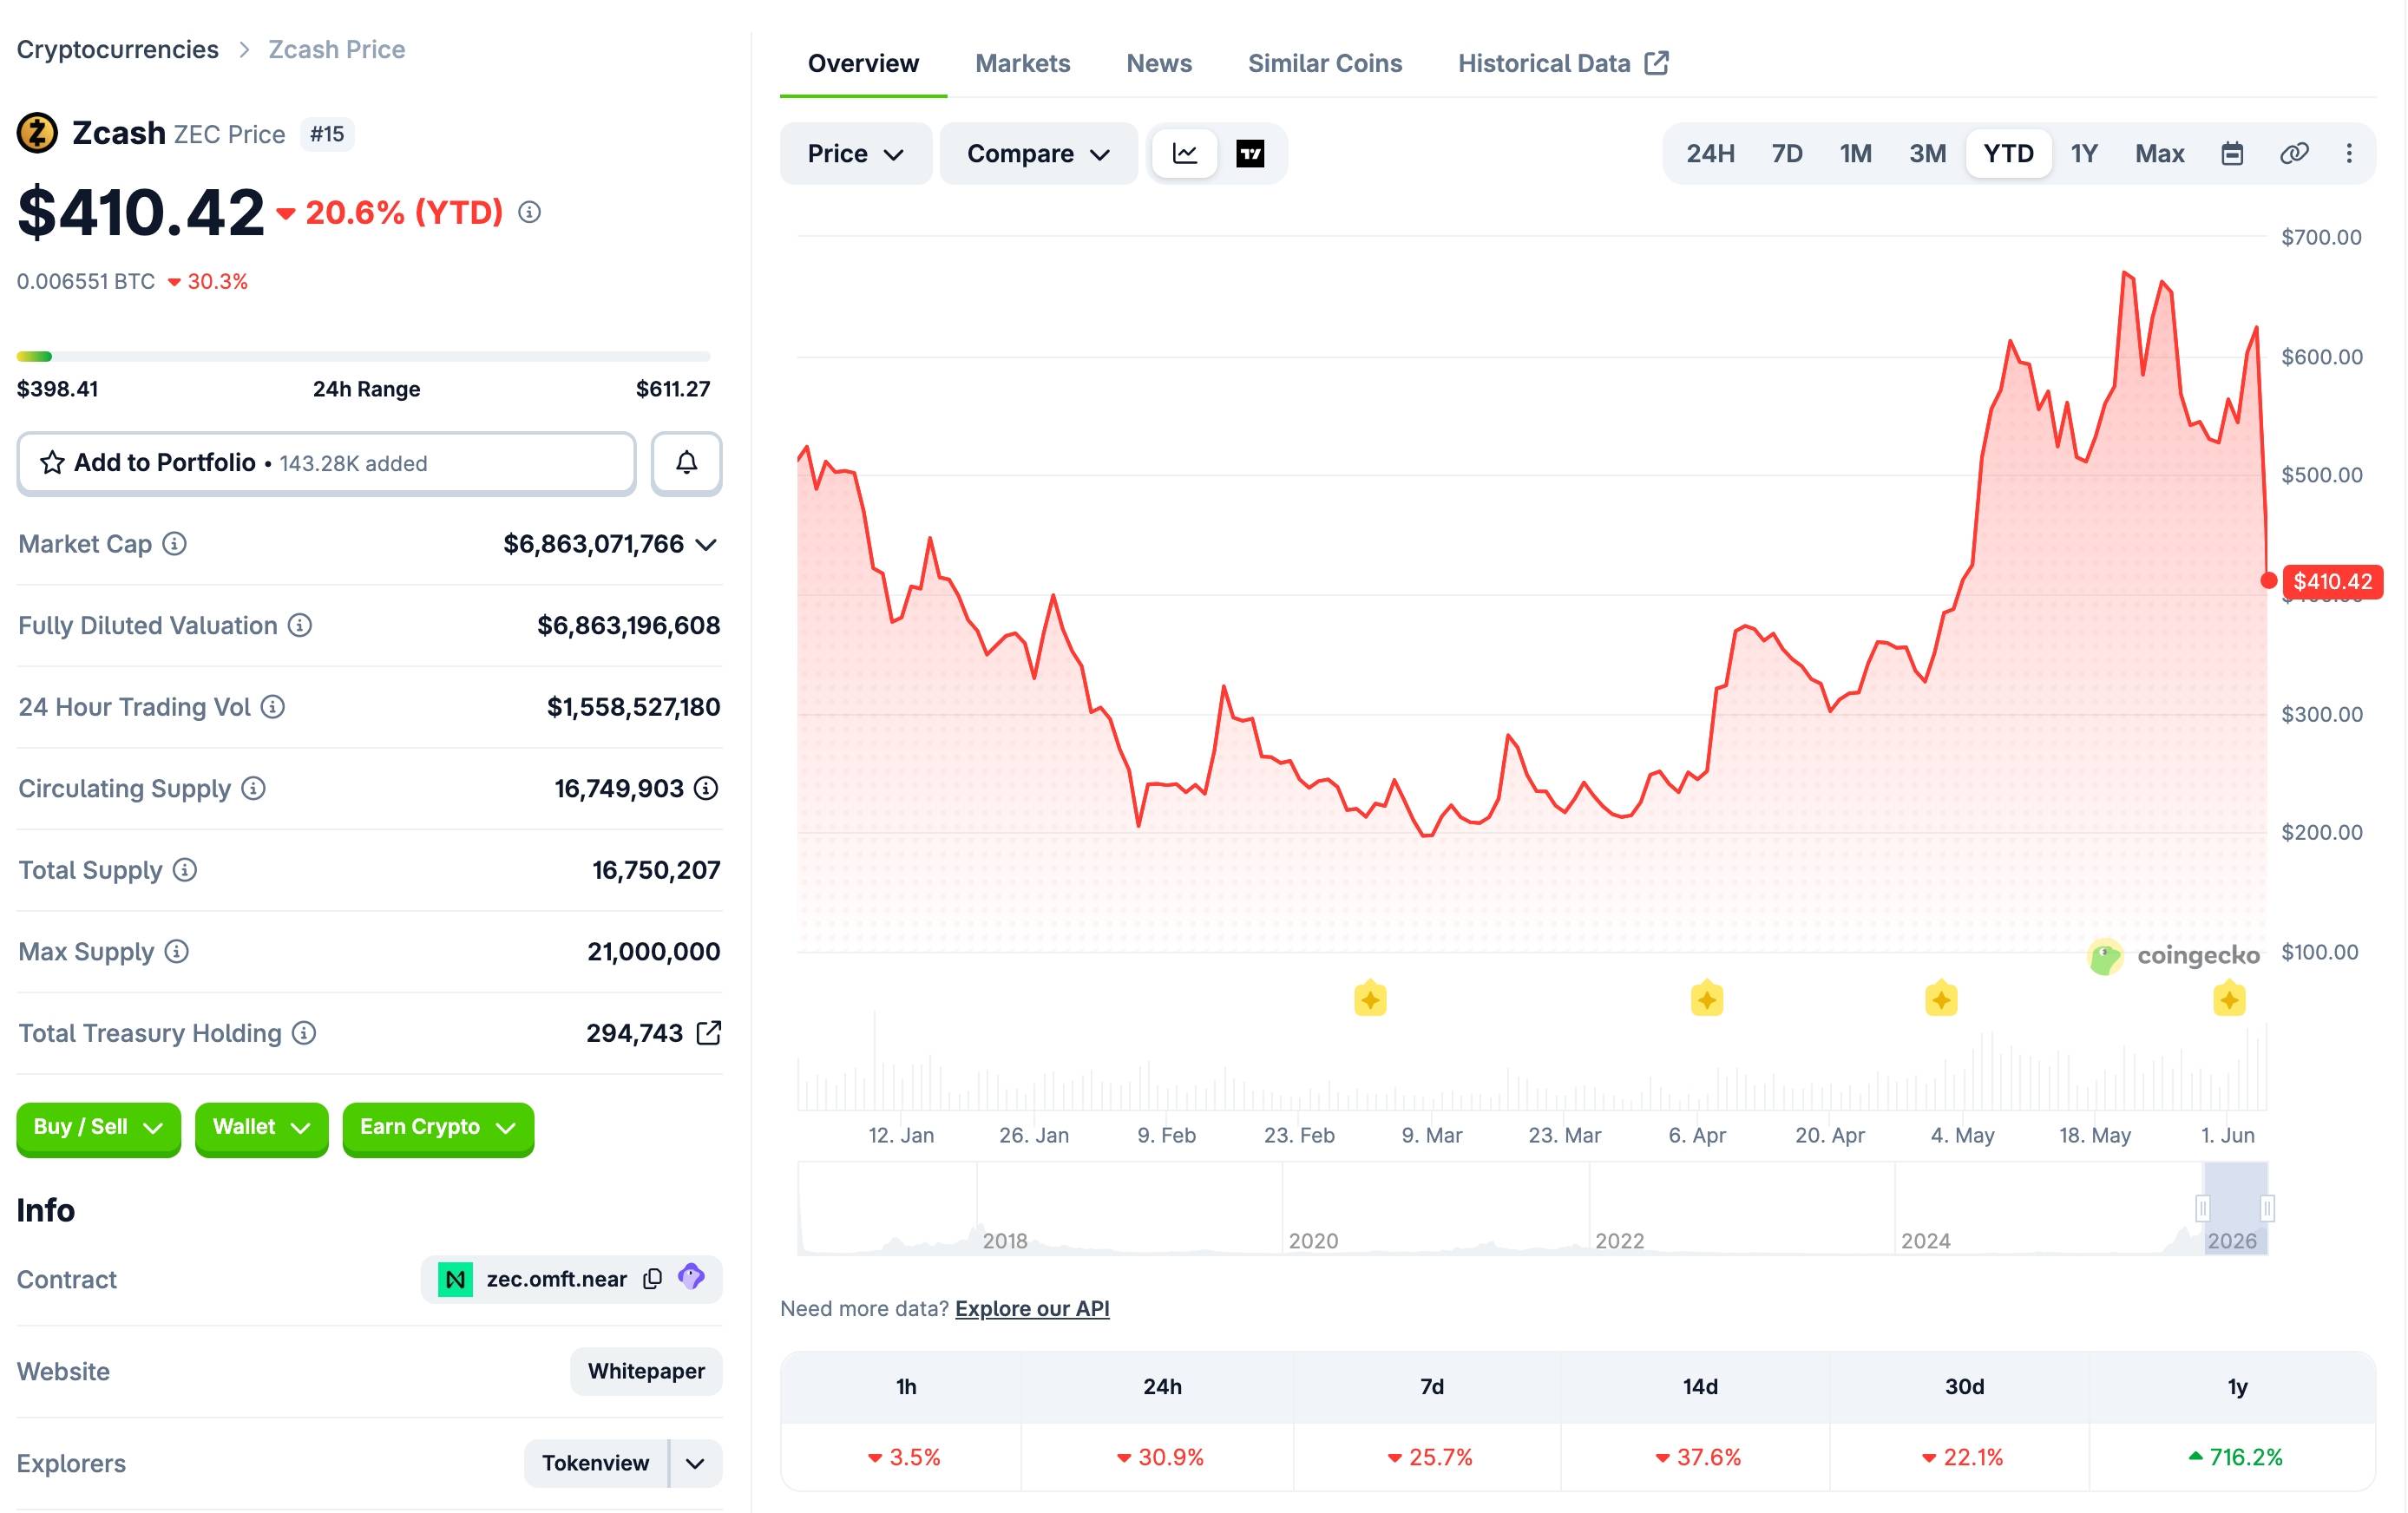Select the YTD time range
Screen dimensions: 2408x1513
tap(2008, 154)
